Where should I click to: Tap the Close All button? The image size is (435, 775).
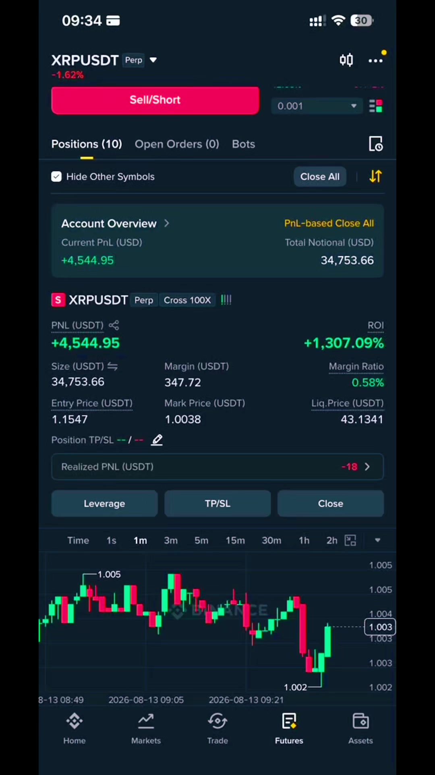320,177
